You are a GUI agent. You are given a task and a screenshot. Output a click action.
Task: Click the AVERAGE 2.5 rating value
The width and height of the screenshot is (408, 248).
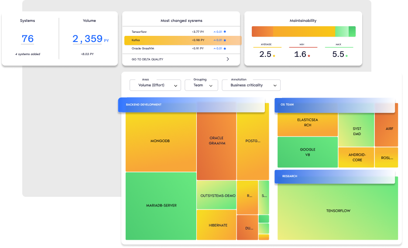point(265,54)
